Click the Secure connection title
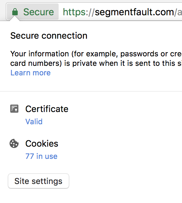This screenshot has height=203, width=182. click(x=49, y=36)
